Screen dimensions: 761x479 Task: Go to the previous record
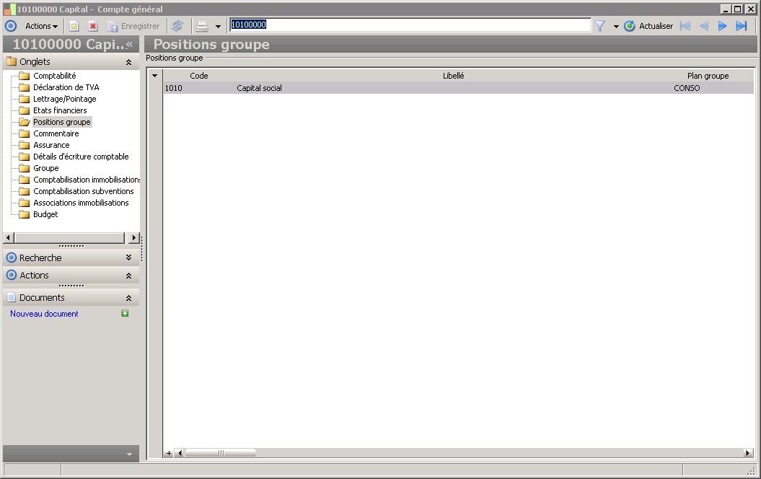704,26
